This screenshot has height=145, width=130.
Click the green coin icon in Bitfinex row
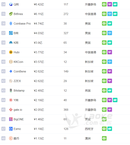tap(104, 14)
